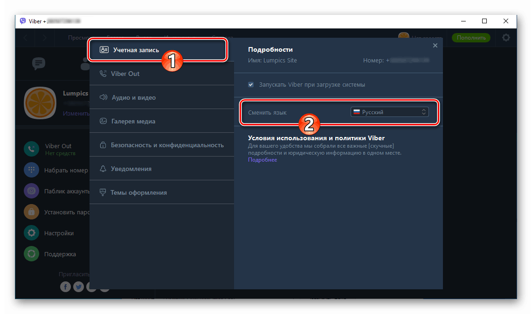Click the Настройки gear icon in sidebar

[31, 233]
